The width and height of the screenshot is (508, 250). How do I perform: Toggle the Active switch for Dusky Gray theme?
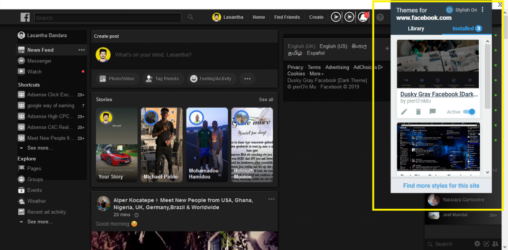point(469,112)
